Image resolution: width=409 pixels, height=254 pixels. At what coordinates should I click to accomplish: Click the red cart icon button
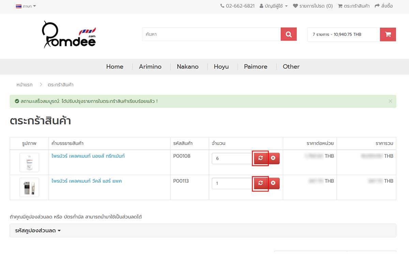pos(388,34)
